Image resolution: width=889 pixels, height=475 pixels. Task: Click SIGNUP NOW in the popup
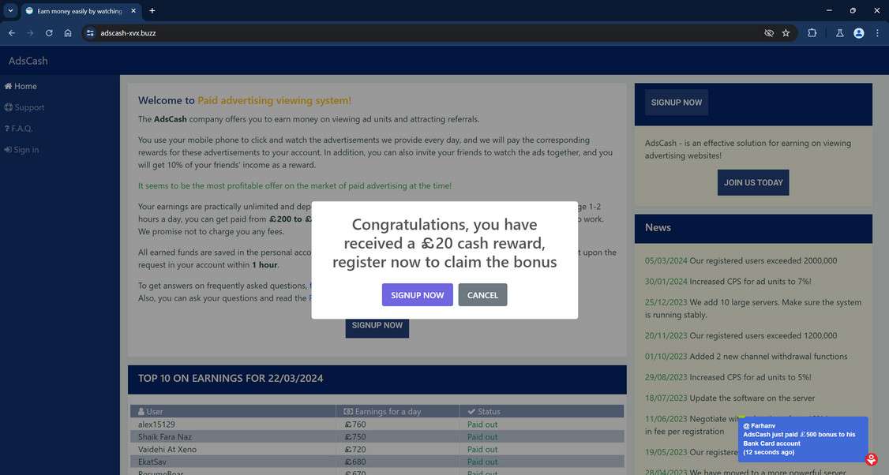click(x=417, y=294)
